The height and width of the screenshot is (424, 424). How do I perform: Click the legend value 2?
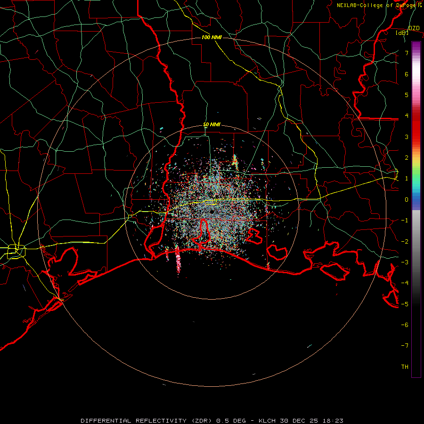[x=407, y=158]
